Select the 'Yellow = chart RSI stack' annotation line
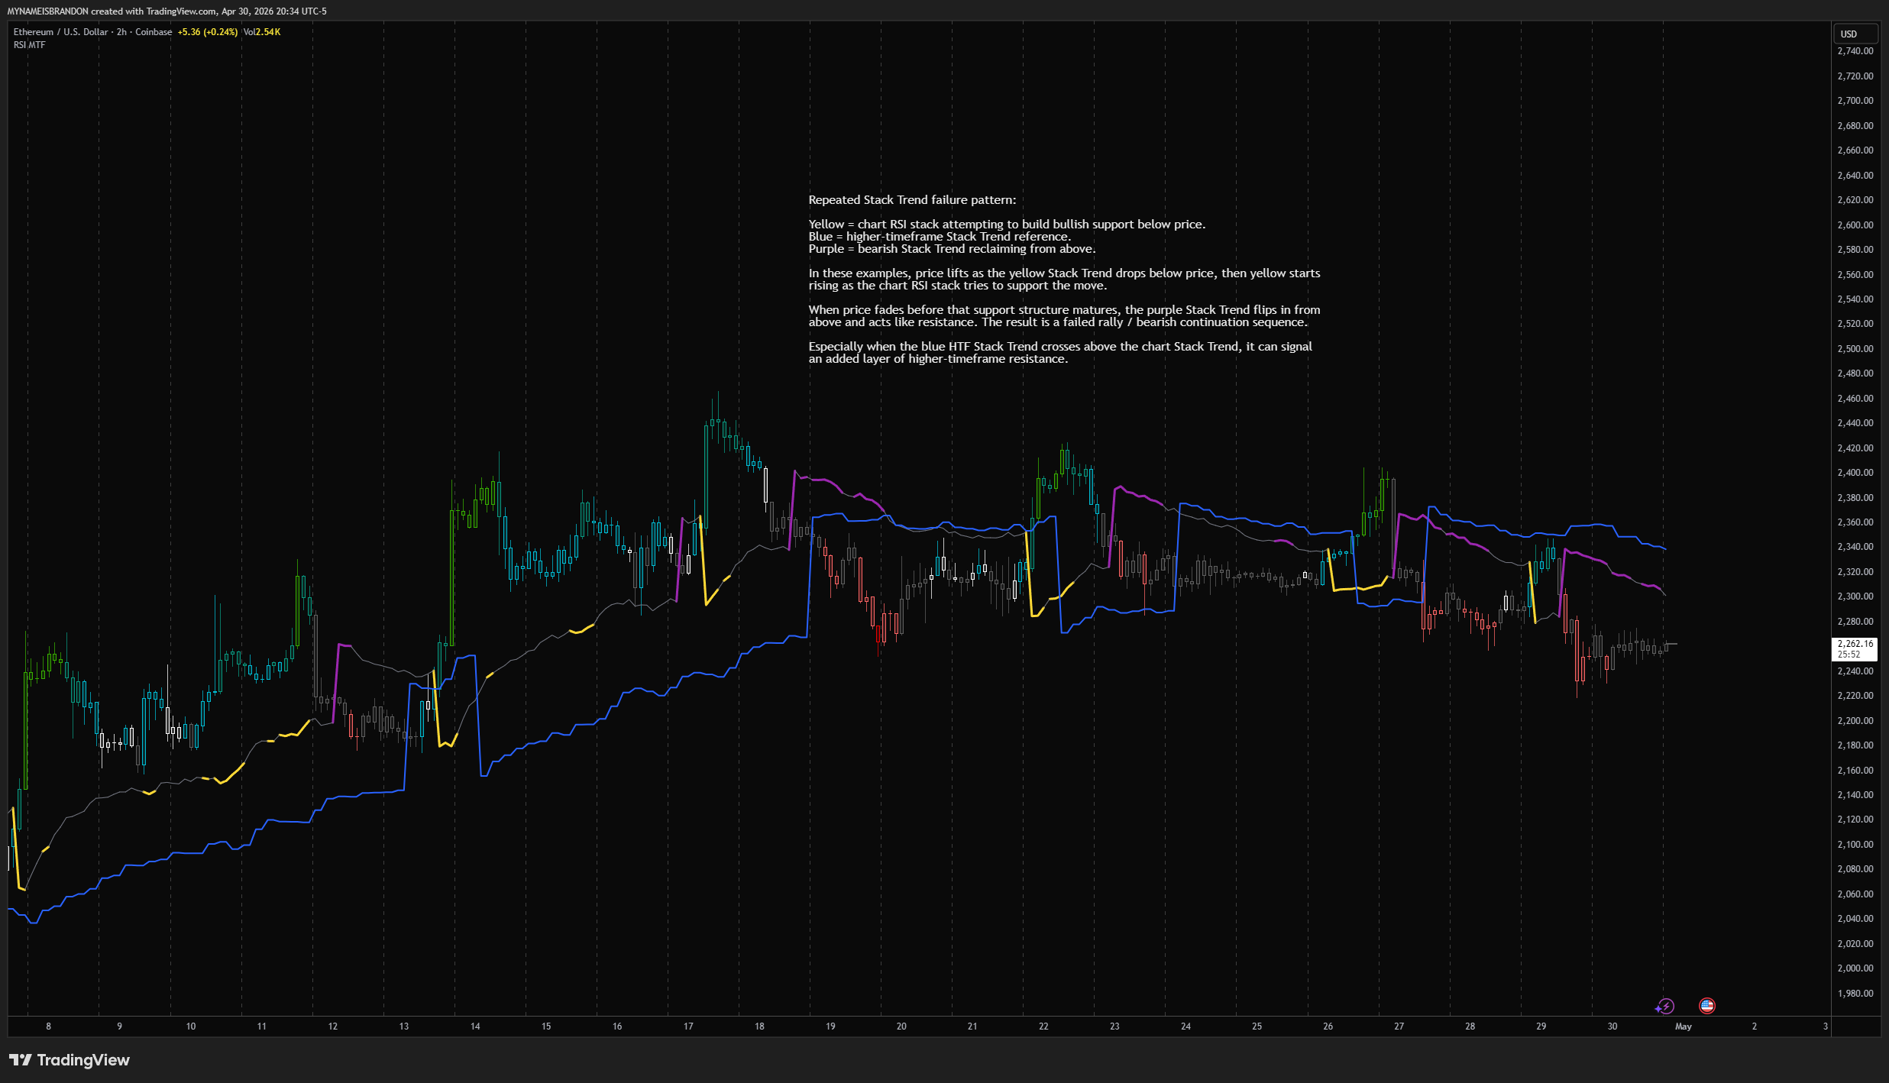Viewport: 1889px width, 1083px height. pyautogui.click(x=1007, y=225)
